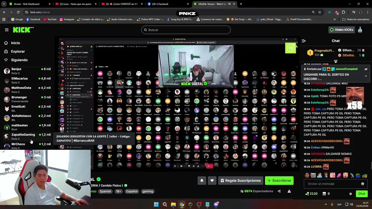This screenshot has width=372, height=209.
Task: Click the KICK logo
Action: (23, 30)
